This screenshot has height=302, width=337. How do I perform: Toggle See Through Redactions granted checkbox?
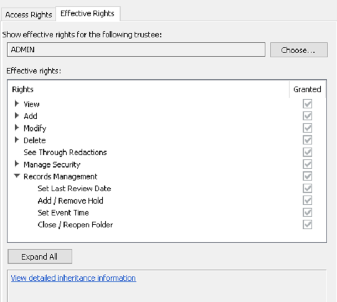click(x=307, y=153)
